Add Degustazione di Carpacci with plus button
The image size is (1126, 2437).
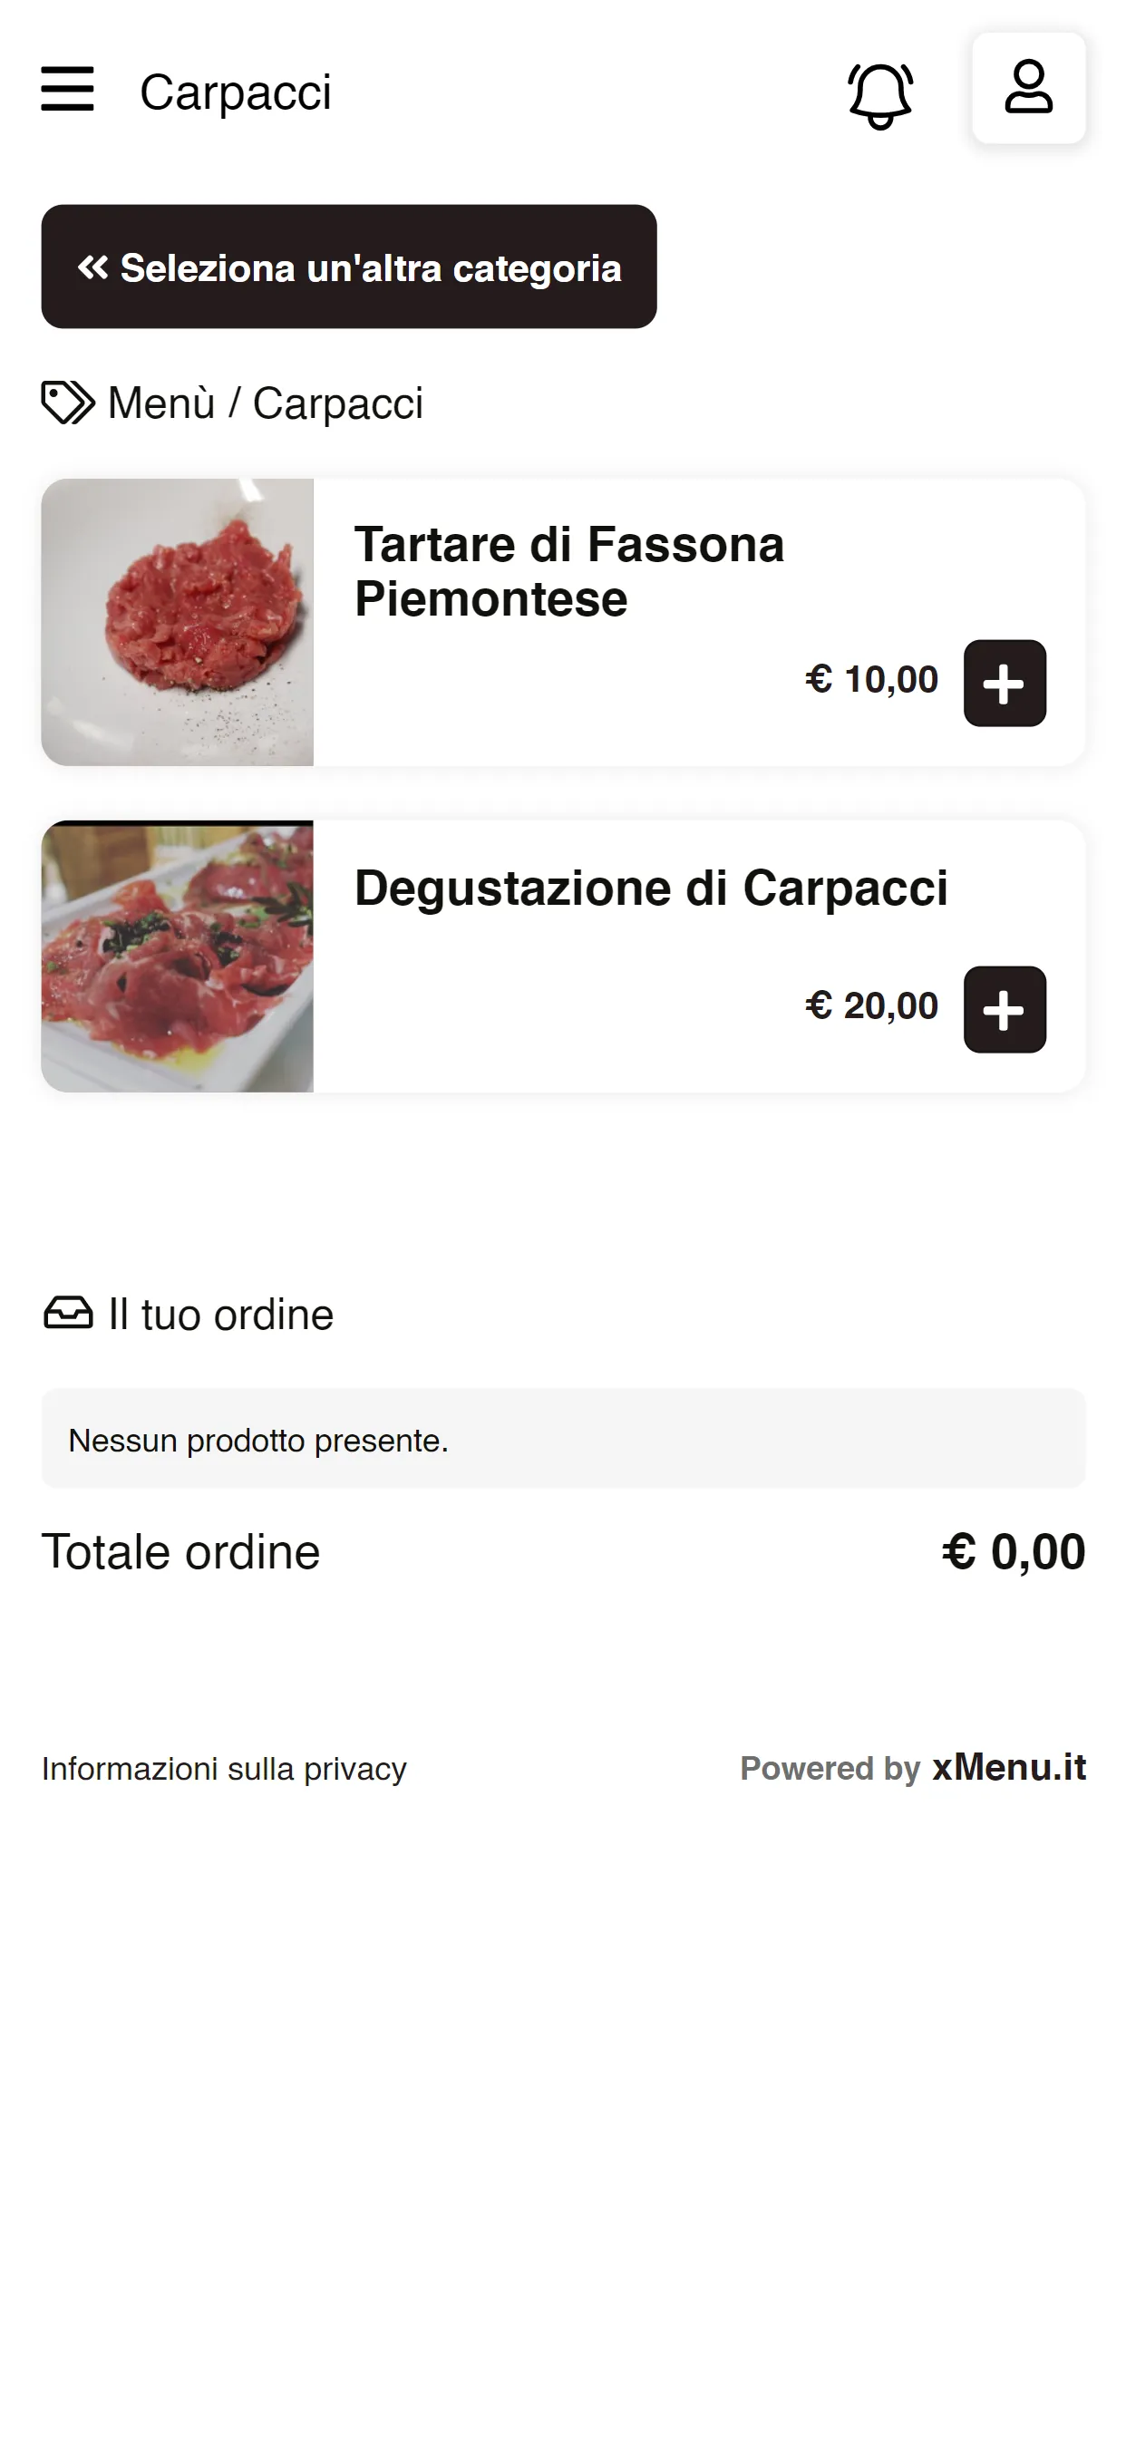(x=1005, y=1009)
